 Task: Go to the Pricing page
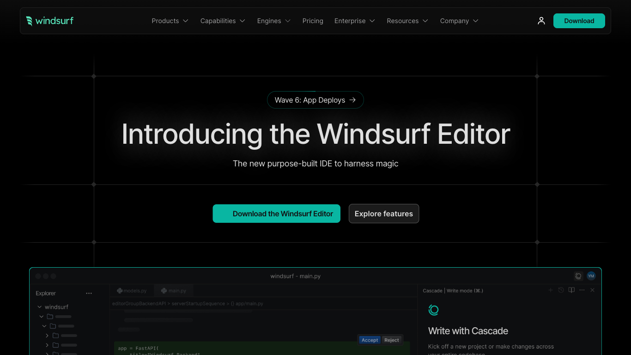tap(313, 21)
